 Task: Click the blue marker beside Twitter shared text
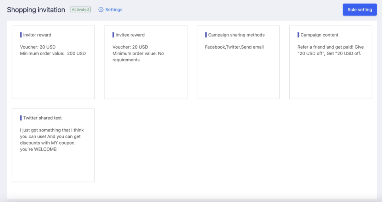pyautogui.click(x=21, y=118)
